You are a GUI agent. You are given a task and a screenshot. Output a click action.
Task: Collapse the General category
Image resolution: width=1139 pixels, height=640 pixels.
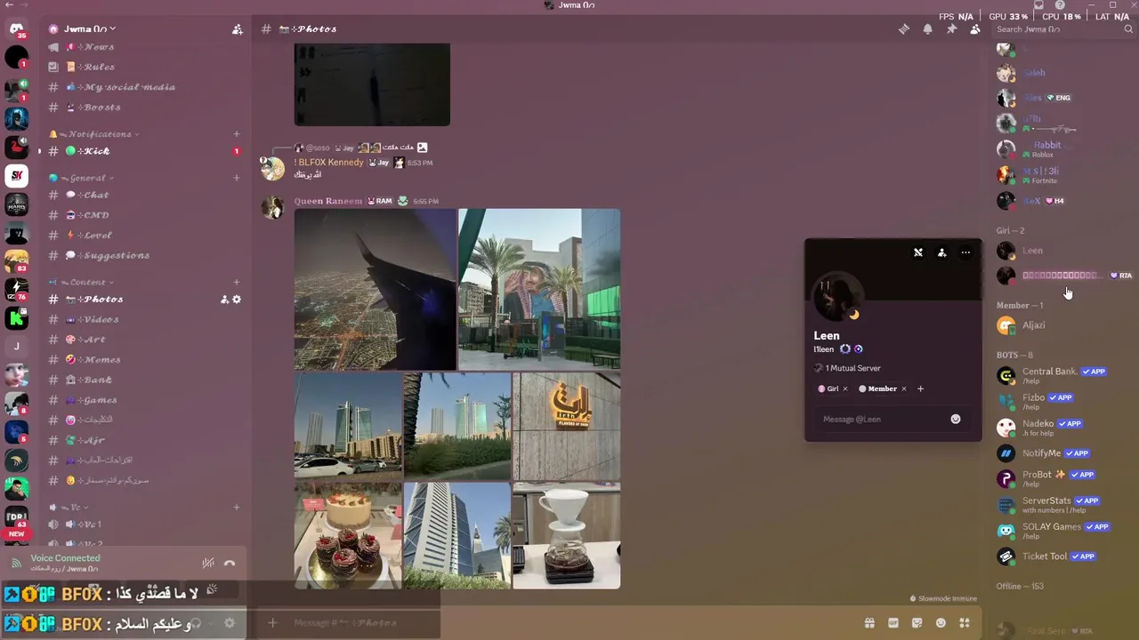(x=87, y=178)
